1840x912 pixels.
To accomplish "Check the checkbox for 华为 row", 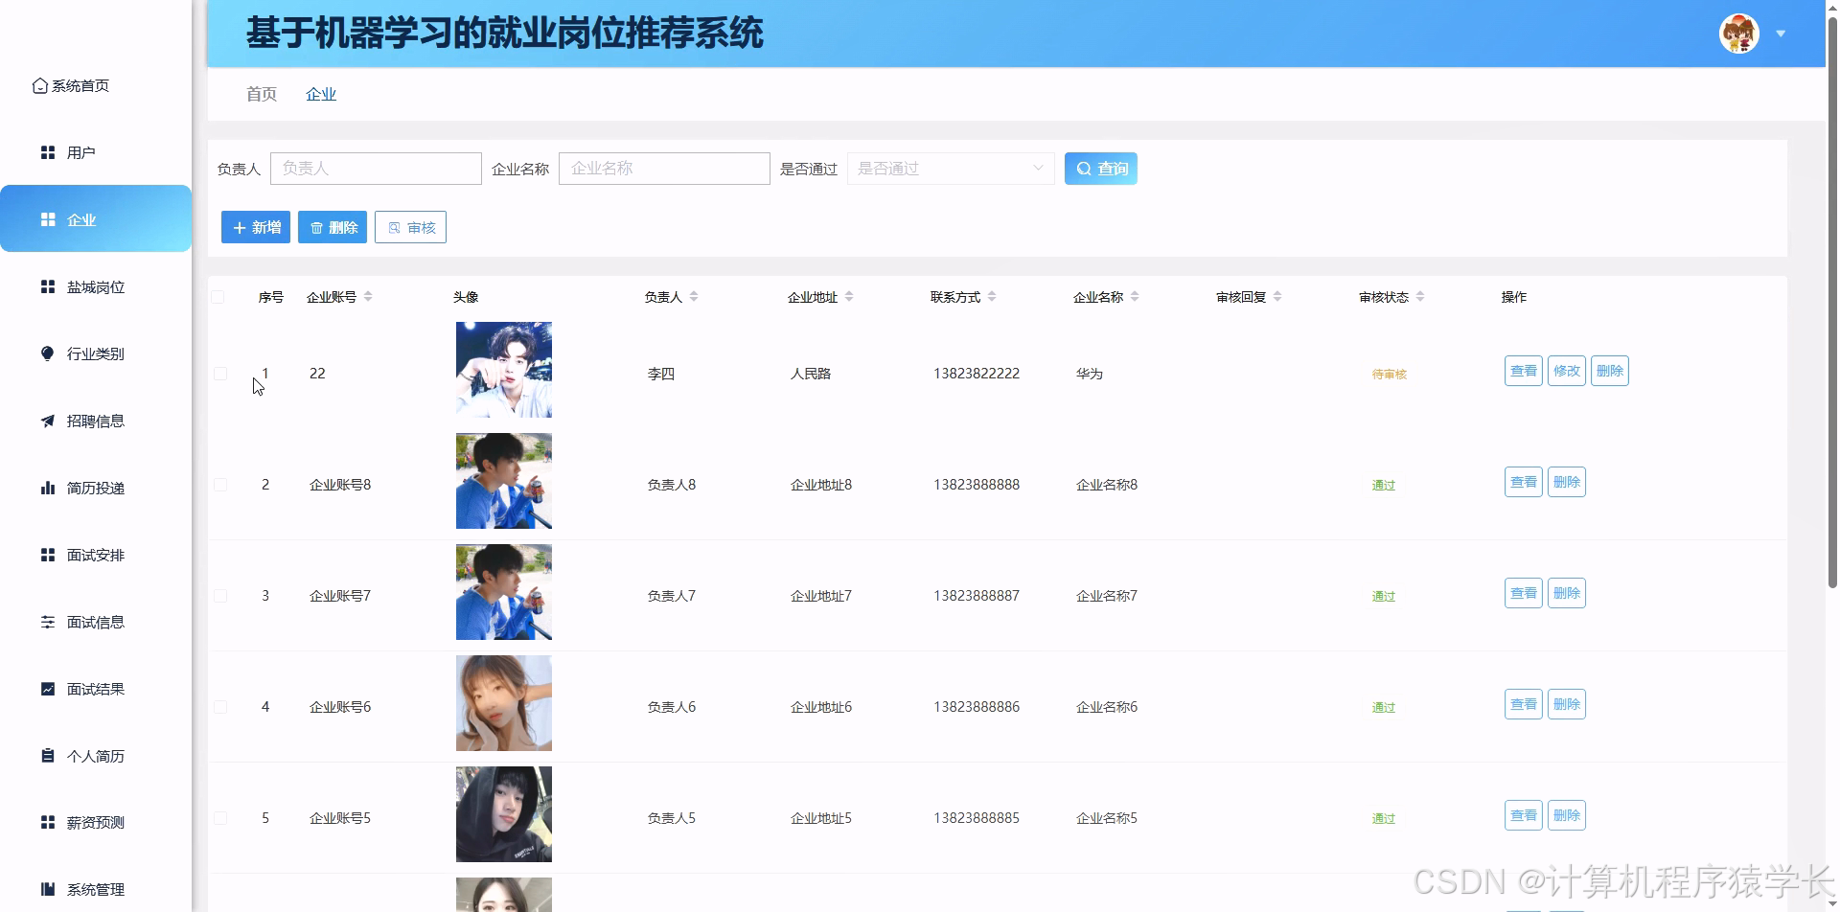I will [220, 374].
